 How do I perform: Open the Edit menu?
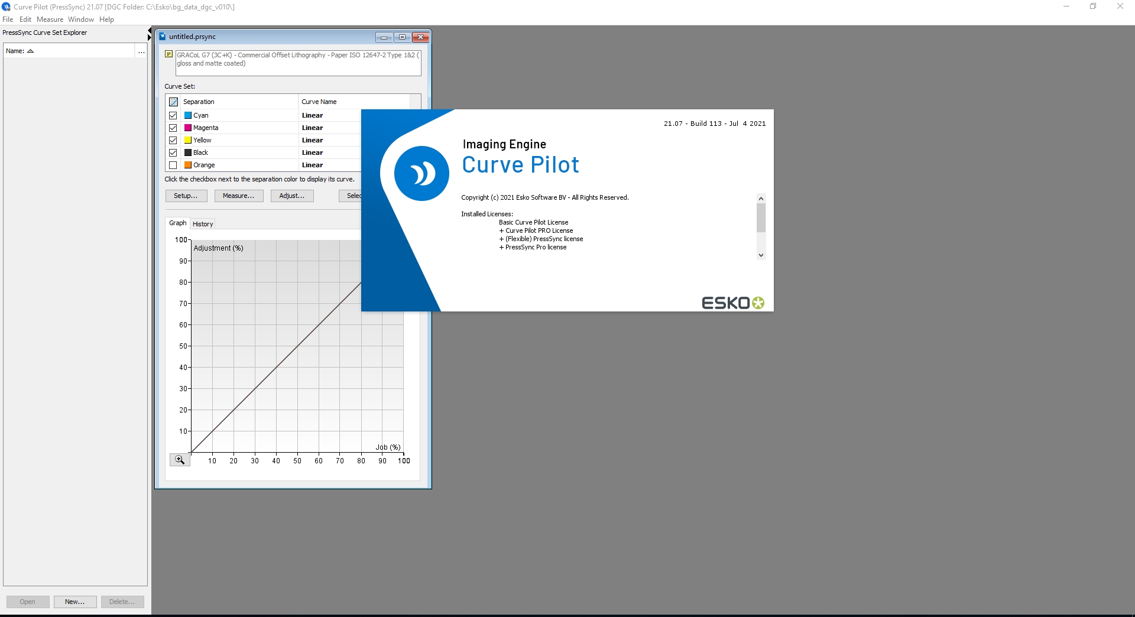pyautogui.click(x=25, y=20)
